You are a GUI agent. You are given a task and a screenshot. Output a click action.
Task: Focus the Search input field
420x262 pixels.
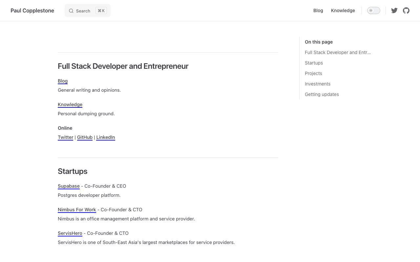click(x=88, y=10)
